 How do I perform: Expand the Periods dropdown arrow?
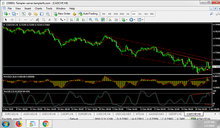click(x=134, y=20)
